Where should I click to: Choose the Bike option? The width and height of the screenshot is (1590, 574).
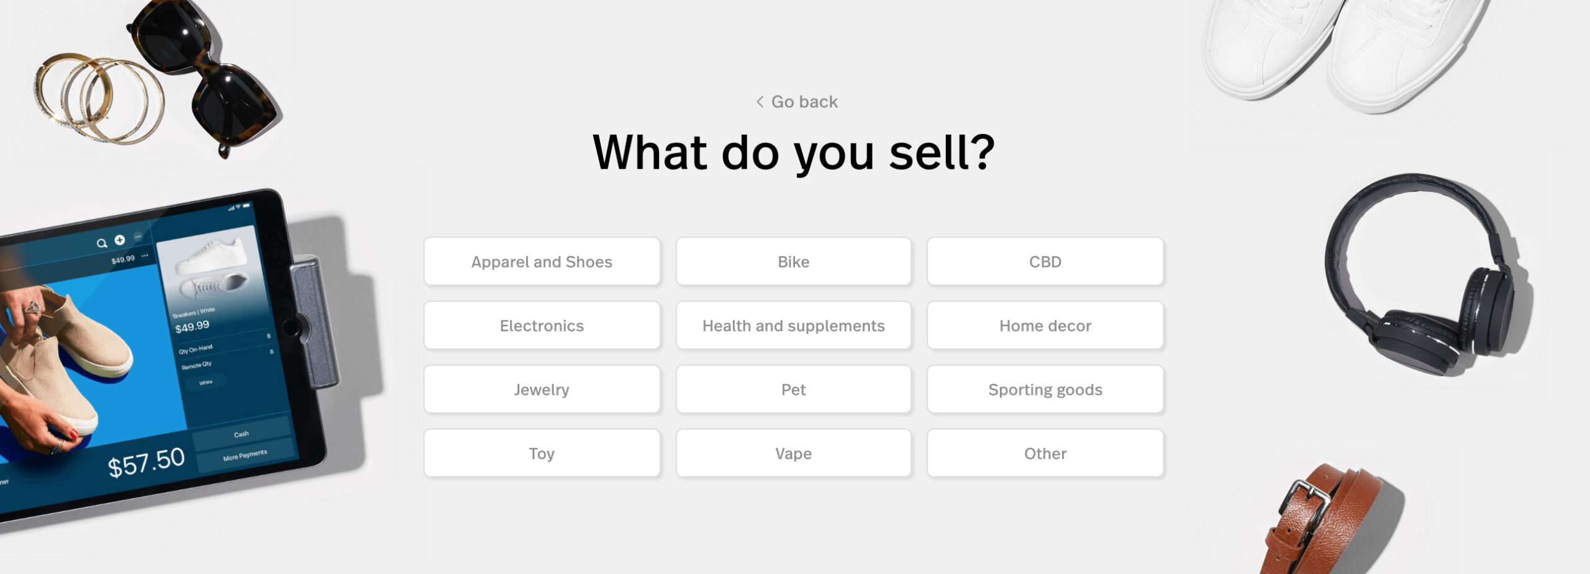click(x=793, y=262)
